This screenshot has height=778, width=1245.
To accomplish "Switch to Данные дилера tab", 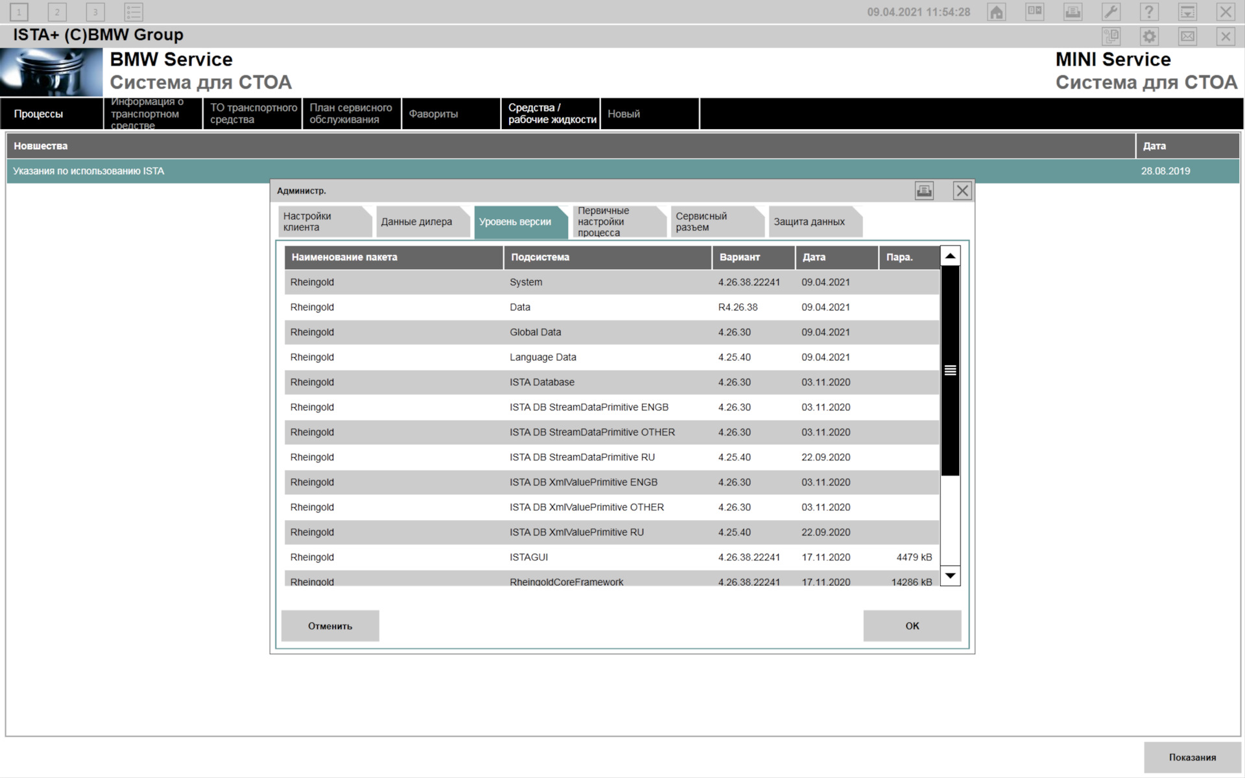I will coord(423,222).
